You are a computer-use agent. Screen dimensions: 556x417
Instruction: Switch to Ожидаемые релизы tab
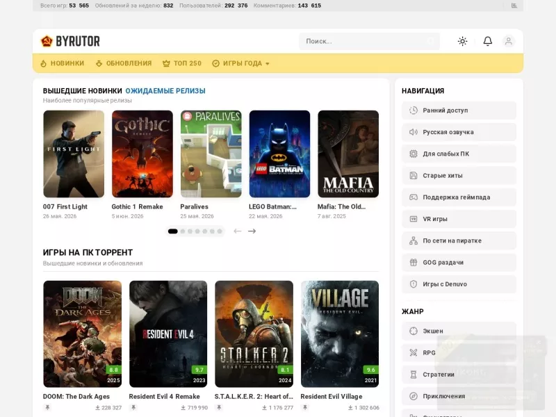[165, 91]
